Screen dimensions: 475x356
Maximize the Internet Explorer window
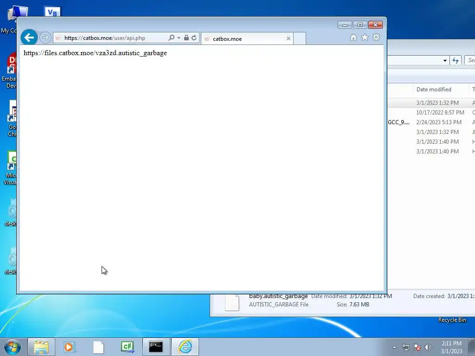tap(360, 25)
